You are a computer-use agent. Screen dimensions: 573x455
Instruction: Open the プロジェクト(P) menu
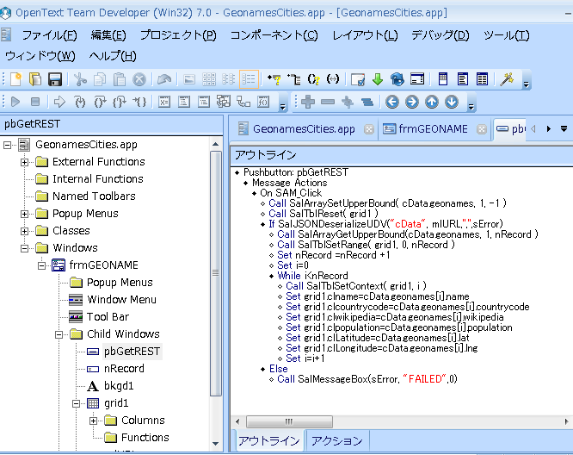point(178,35)
